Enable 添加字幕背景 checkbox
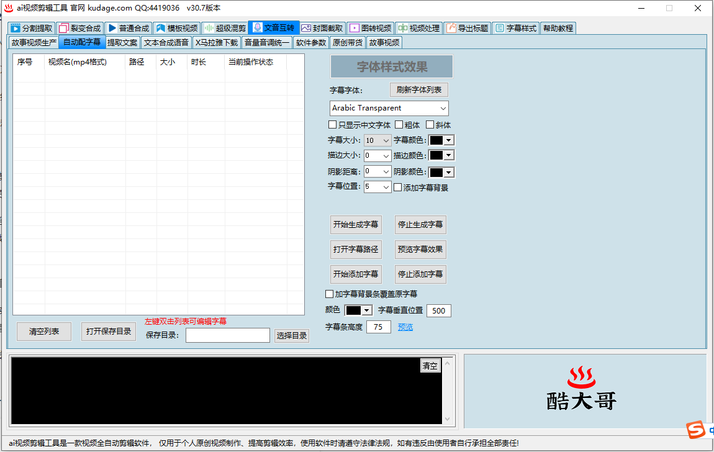Viewport: 714px width, 452px height. click(397, 188)
